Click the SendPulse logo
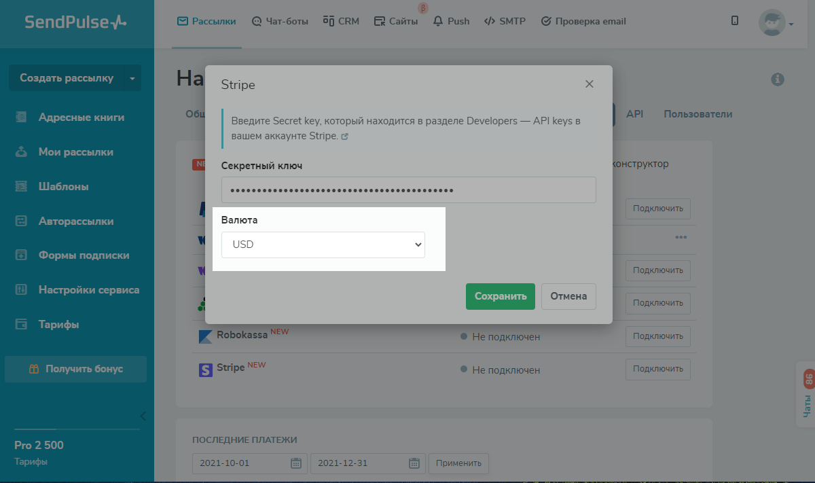 [x=76, y=22]
